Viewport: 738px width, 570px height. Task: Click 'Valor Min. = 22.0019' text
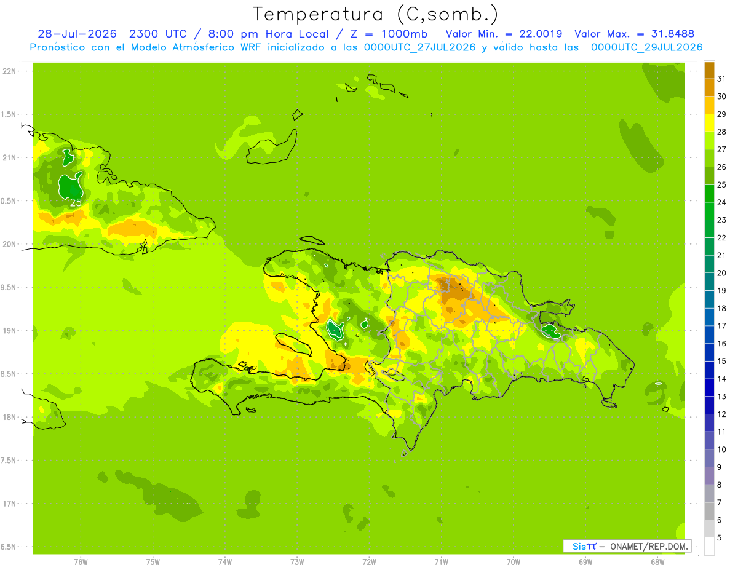point(504,34)
